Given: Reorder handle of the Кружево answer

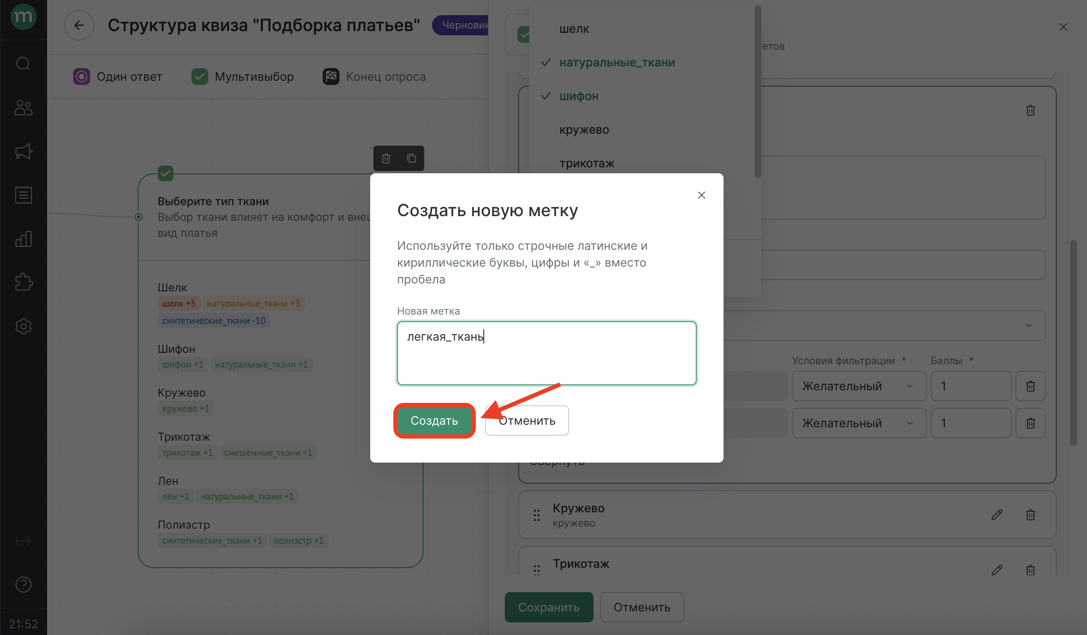Looking at the screenshot, I should point(536,515).
